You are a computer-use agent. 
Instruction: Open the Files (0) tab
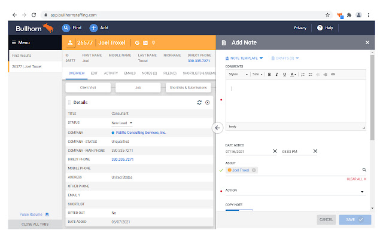tap(170, 73)
